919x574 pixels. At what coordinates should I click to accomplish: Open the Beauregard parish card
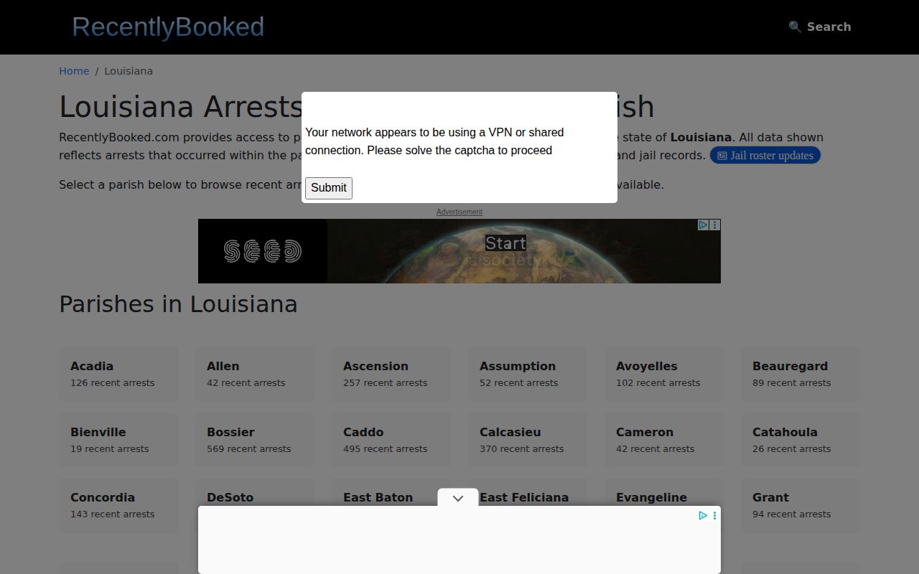click(x=801, y=374)
